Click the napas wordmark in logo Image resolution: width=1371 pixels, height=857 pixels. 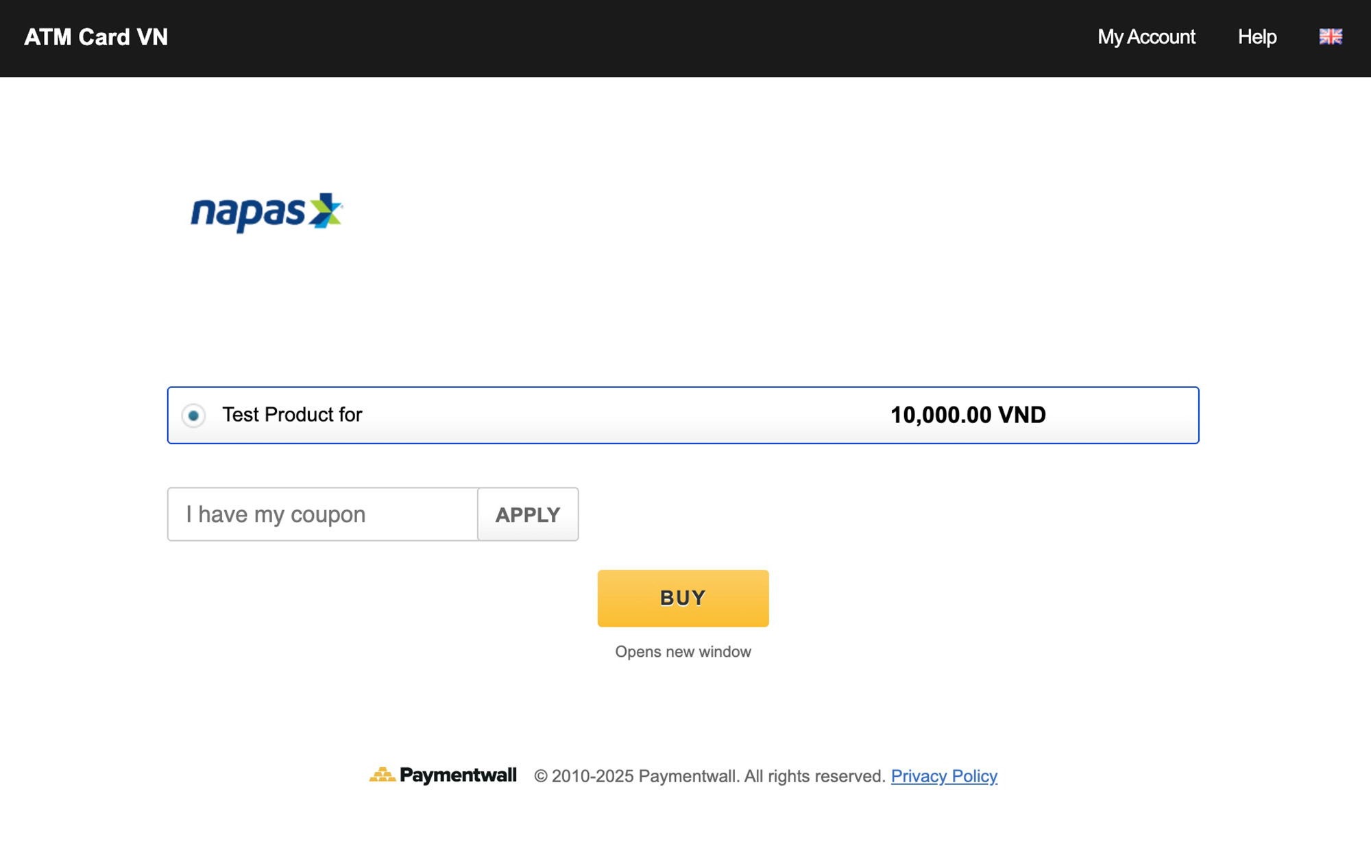247,213
